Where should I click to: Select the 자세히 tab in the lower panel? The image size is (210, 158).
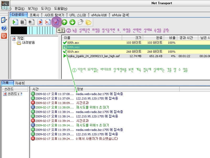point(19,83)
